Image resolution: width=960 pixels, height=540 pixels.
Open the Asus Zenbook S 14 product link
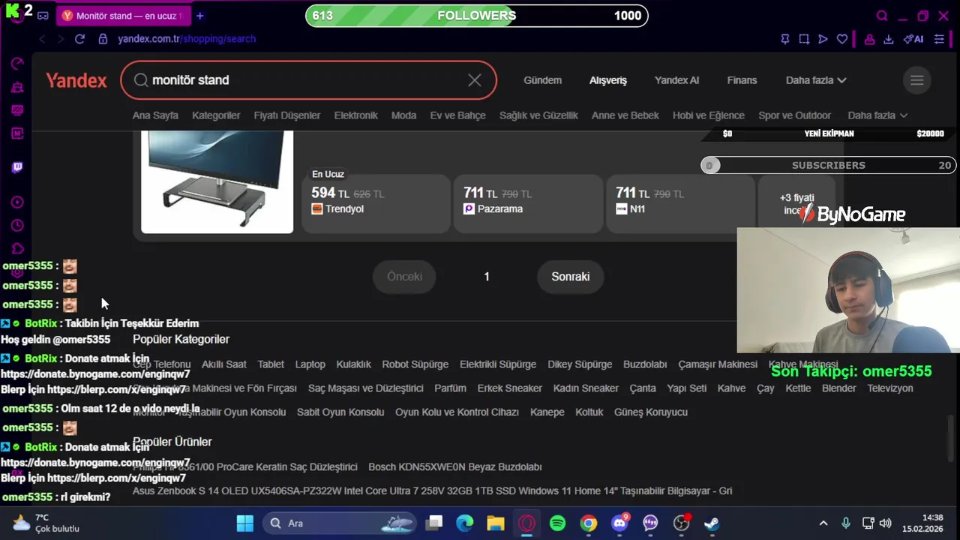[432, 491]
